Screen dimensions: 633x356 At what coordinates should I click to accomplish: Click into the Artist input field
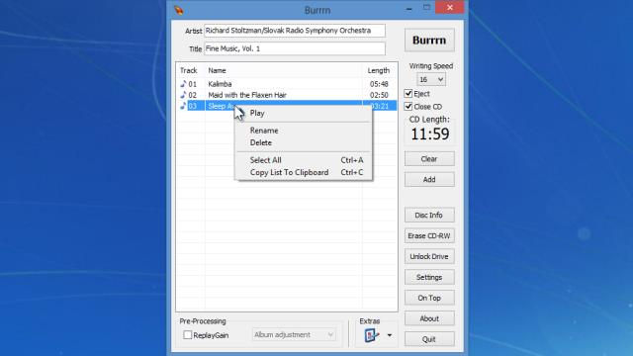click(295, 31)
